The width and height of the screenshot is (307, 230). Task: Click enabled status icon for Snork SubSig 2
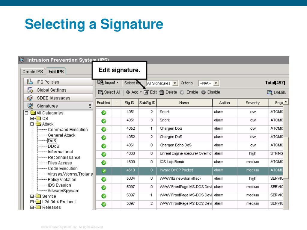click(104, 113)
